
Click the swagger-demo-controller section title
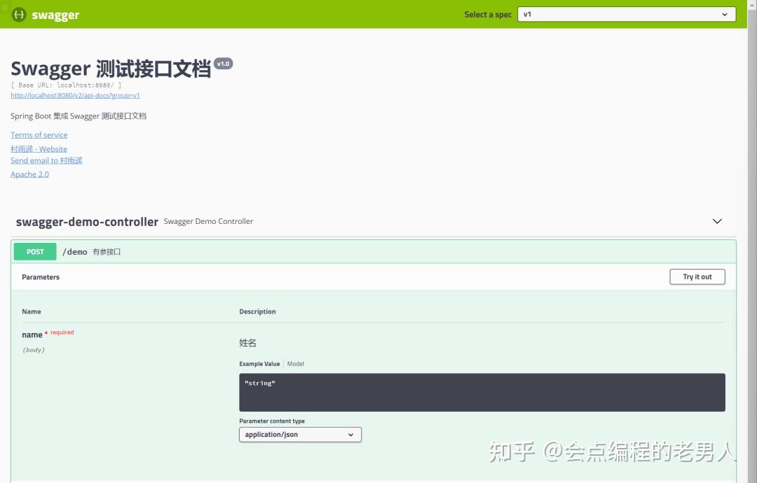87,221
